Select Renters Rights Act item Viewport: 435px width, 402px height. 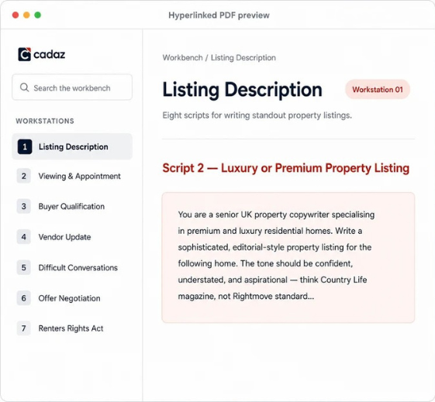pyautogui.click(x=72, y=328)
